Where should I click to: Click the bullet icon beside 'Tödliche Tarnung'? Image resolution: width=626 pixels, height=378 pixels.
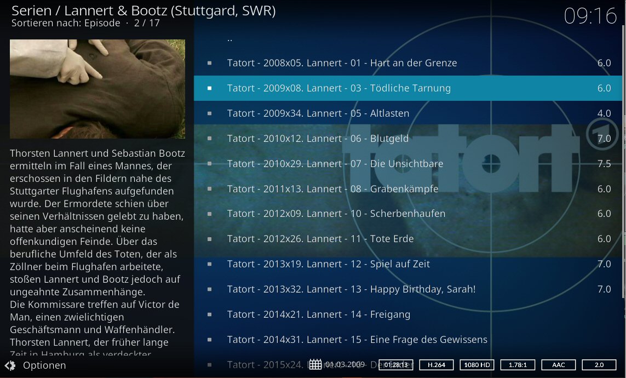click(210, 88)
